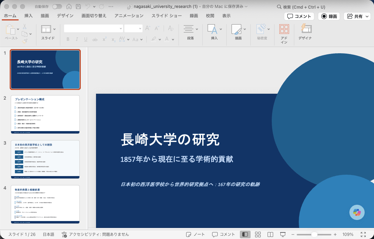The width and height of the screenshot is (374, 239).
Task: Click the Decrease font size icon
Action: pos(157,28)
